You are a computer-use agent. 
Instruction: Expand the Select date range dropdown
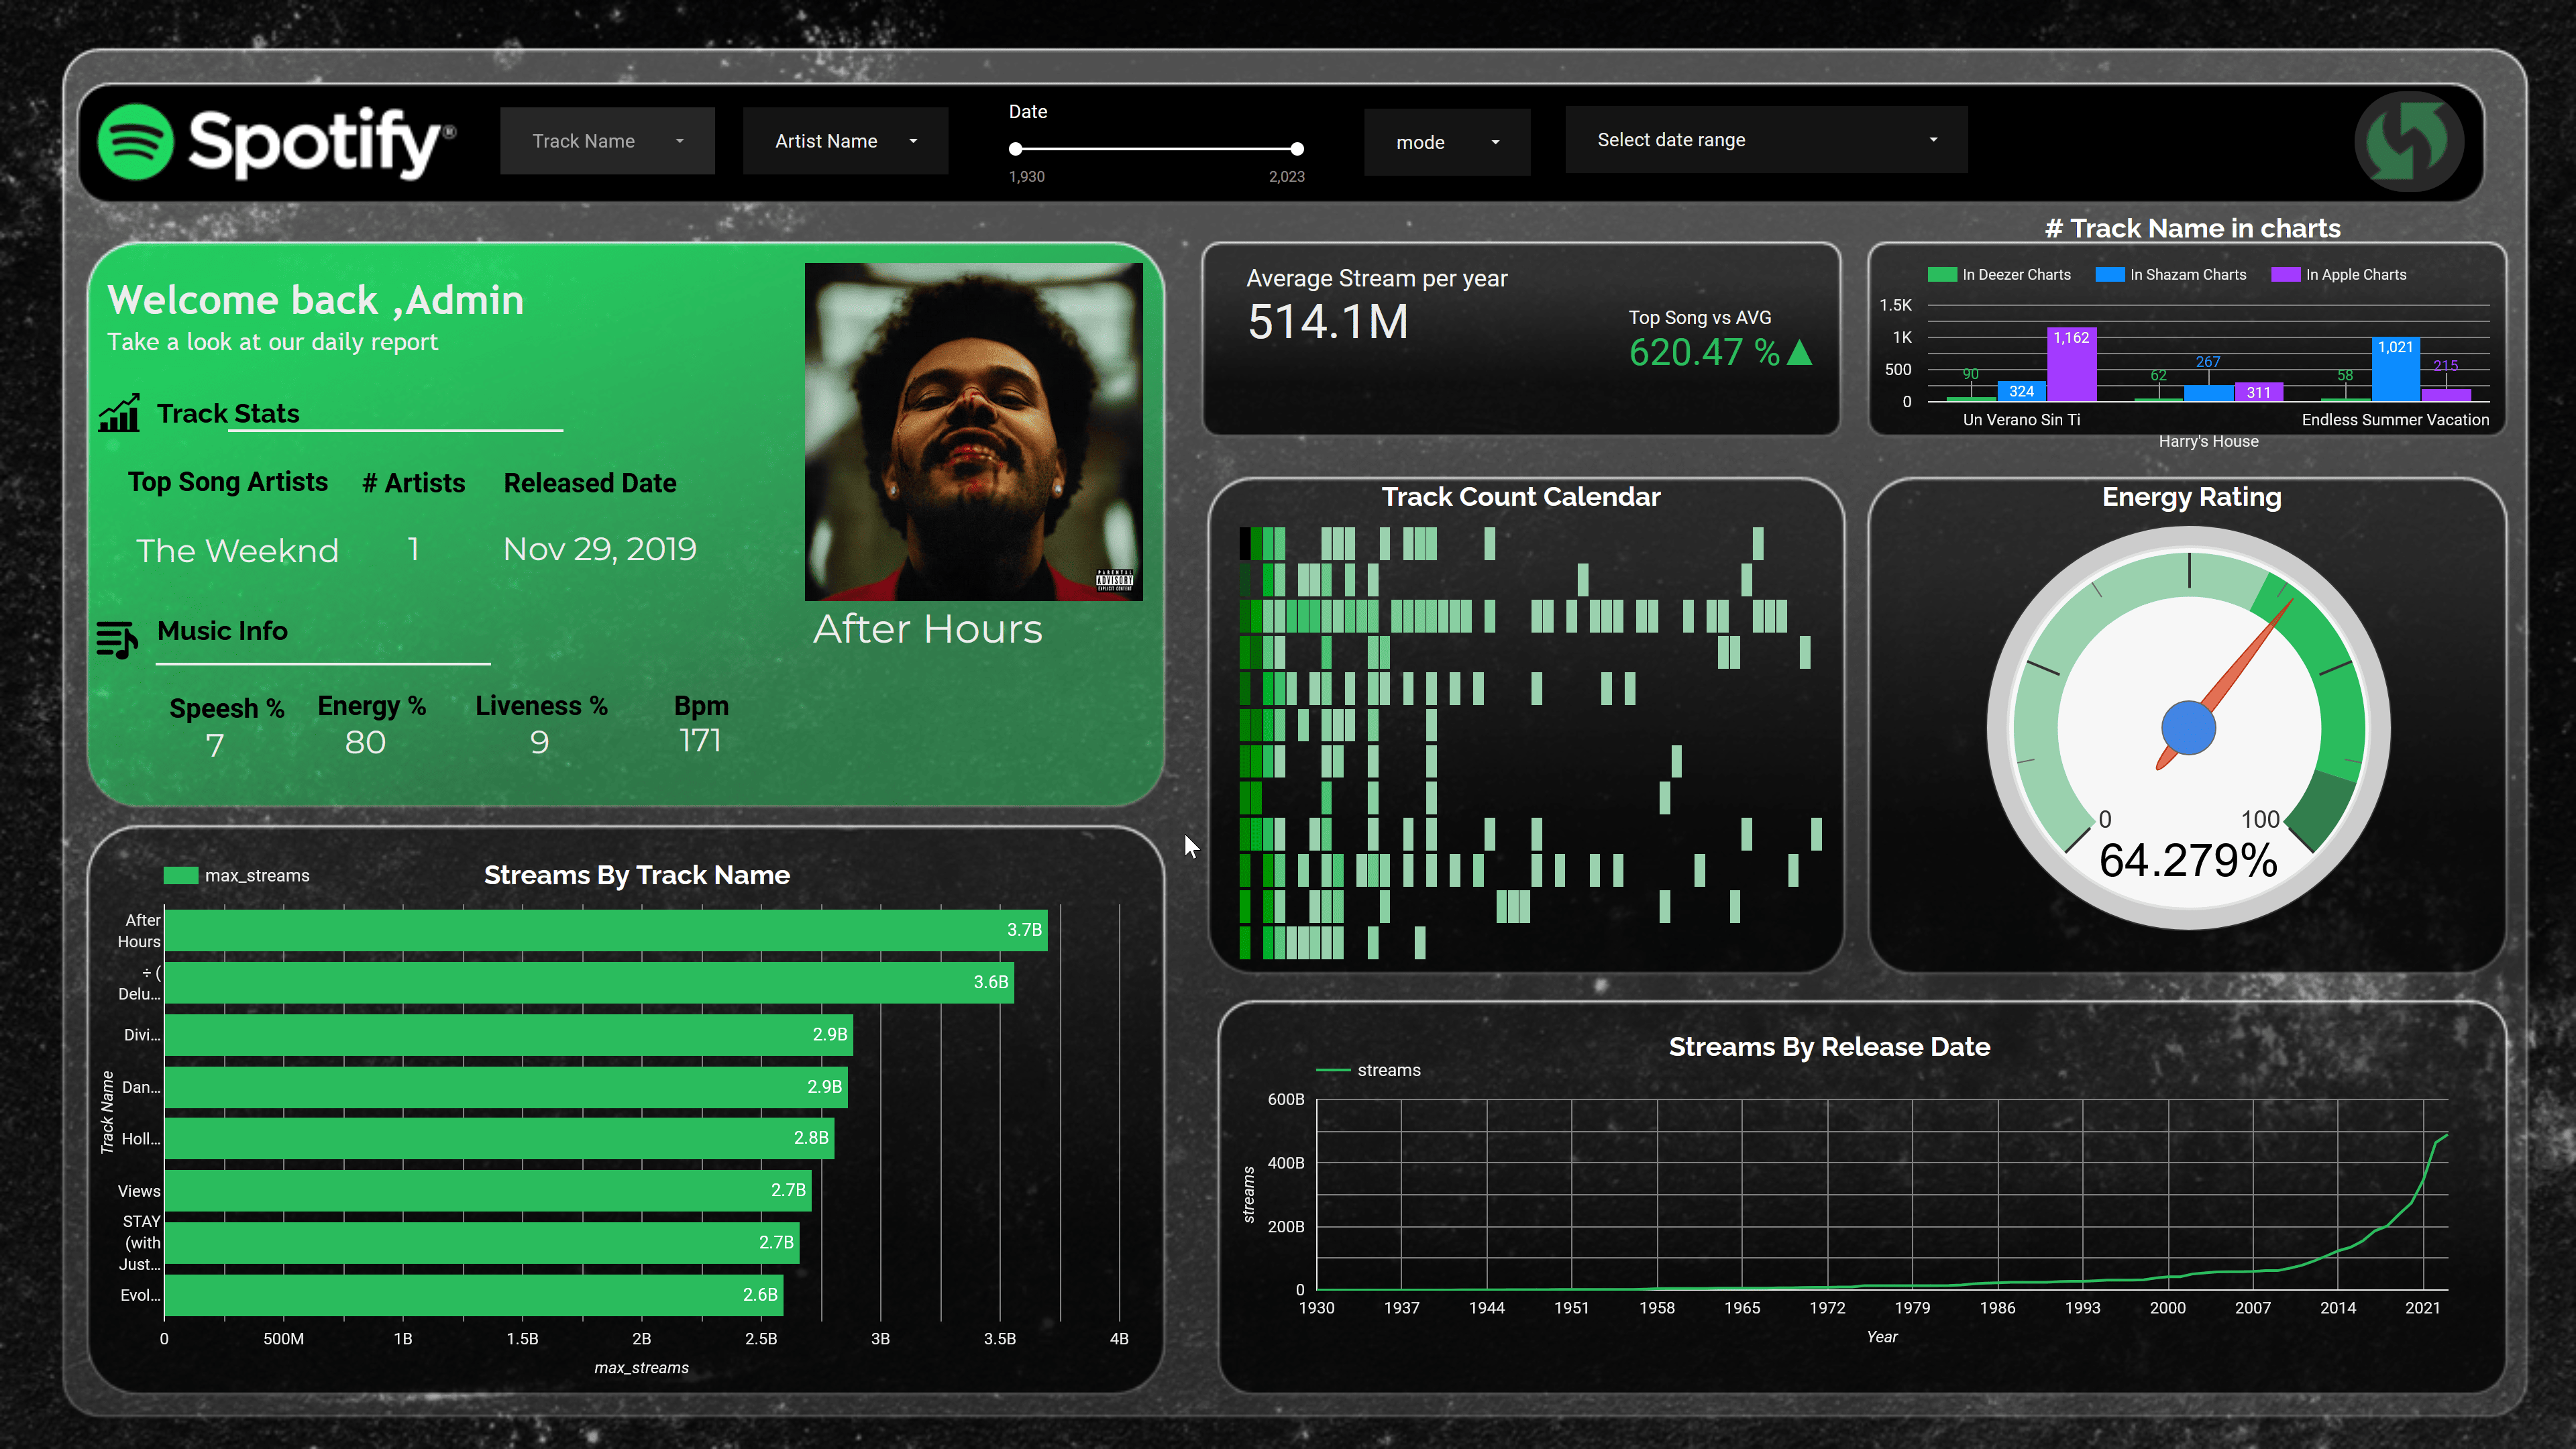pyautogui.click(x=1766, y=140)
